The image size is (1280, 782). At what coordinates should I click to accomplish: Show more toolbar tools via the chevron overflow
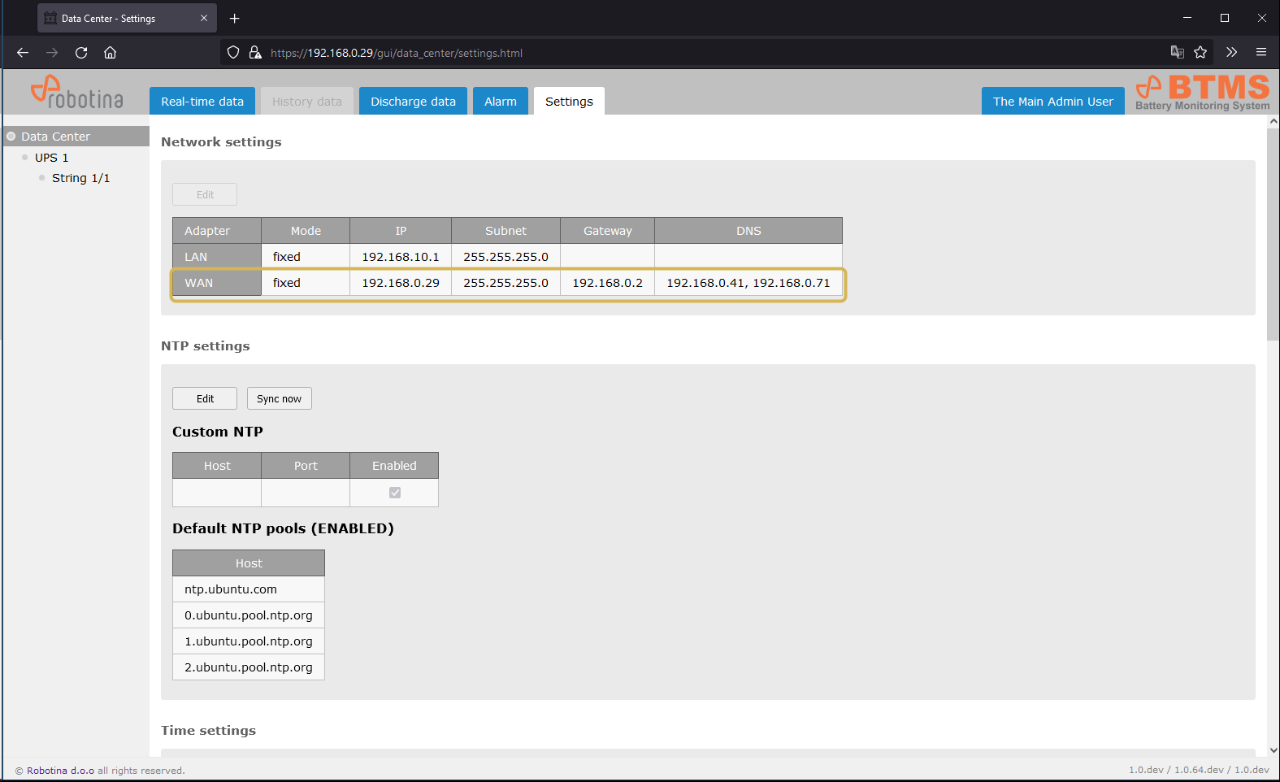point(1231,53)
